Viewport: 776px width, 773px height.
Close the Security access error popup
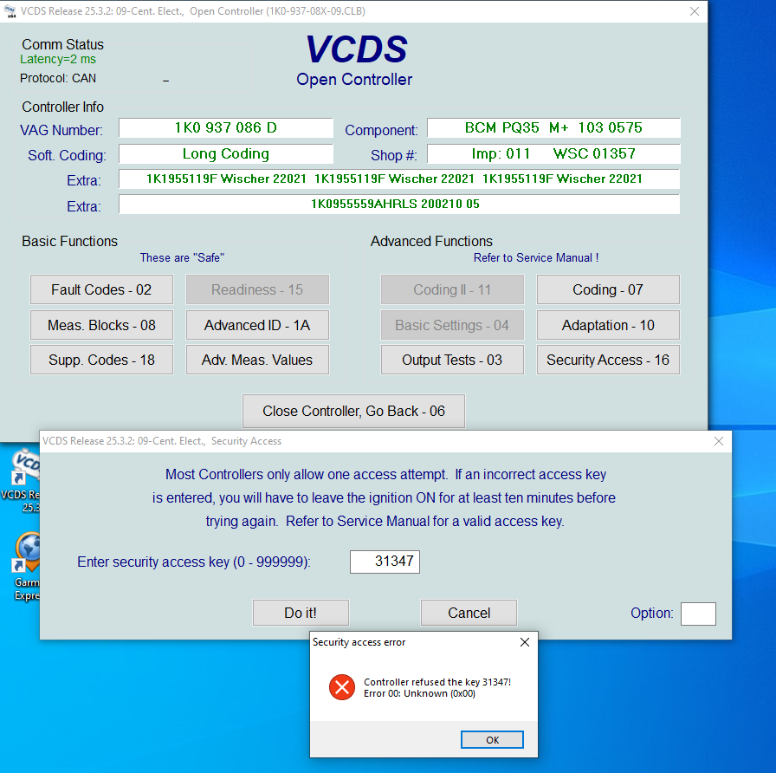(x=524, y=642)
